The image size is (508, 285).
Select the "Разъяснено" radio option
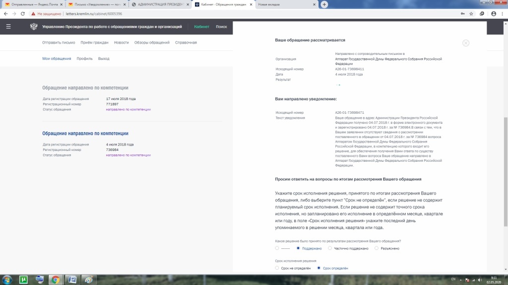click(x=377, y=248)
